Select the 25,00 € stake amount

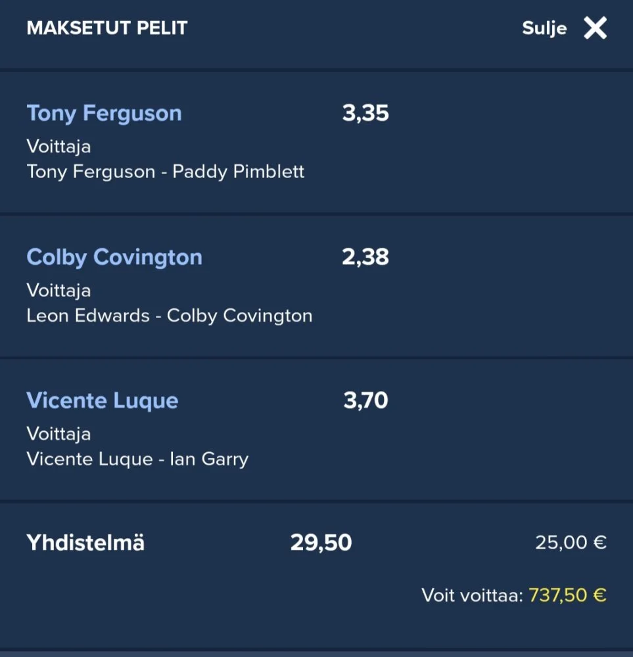pos(571,543)
